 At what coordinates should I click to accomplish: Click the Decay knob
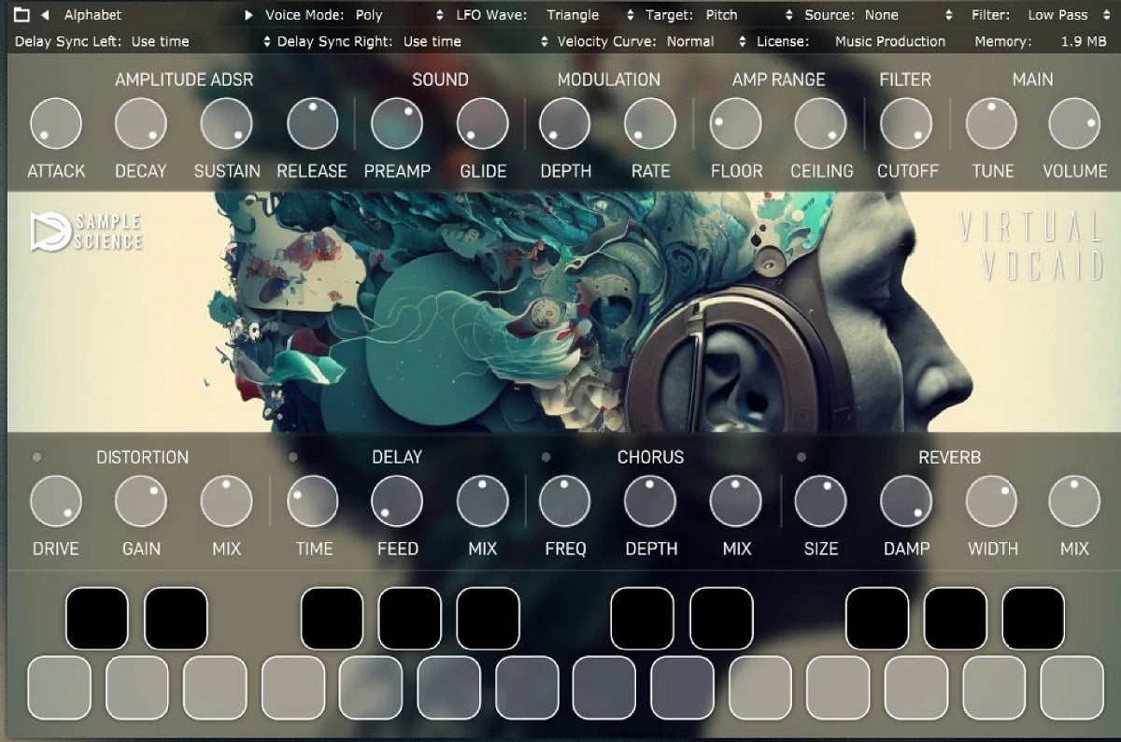click(141, 123)
